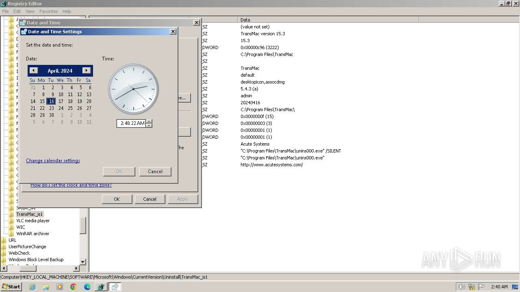520x292 pixels.
Task: Click value 20240416
Action: click(x=250, y=103)
